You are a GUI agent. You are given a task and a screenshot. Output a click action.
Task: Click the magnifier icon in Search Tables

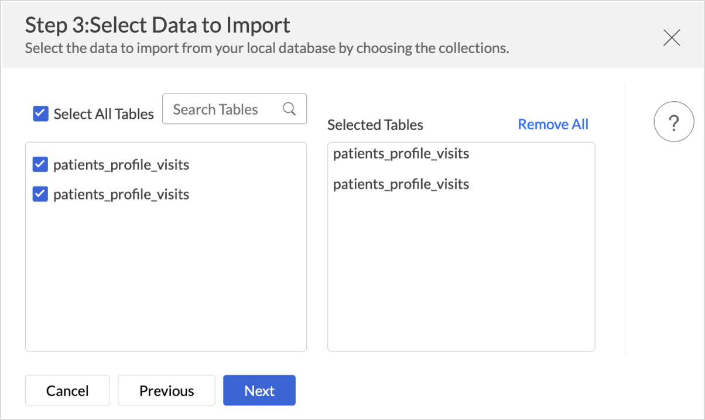(289, 109)
